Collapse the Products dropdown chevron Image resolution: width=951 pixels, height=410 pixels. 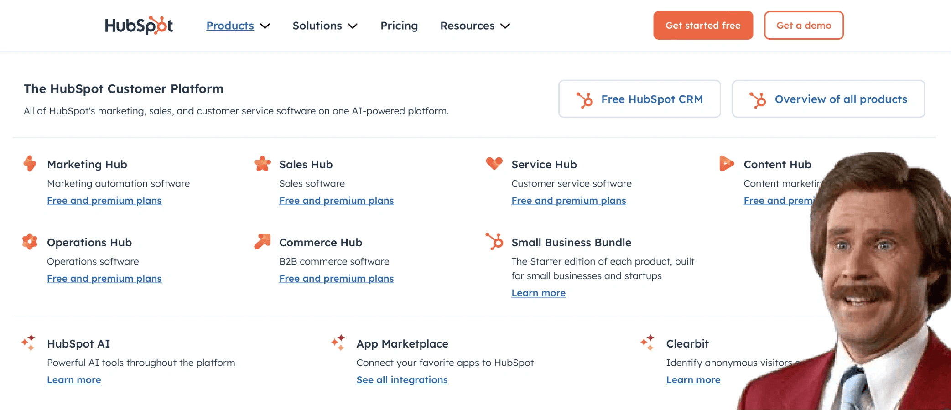(265, 26)
